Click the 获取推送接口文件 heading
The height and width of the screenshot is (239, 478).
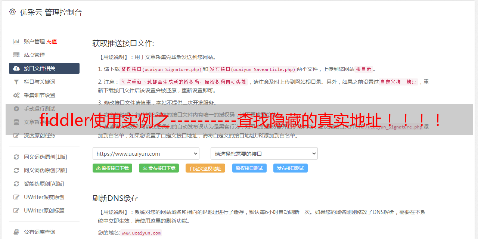(123, 43)
